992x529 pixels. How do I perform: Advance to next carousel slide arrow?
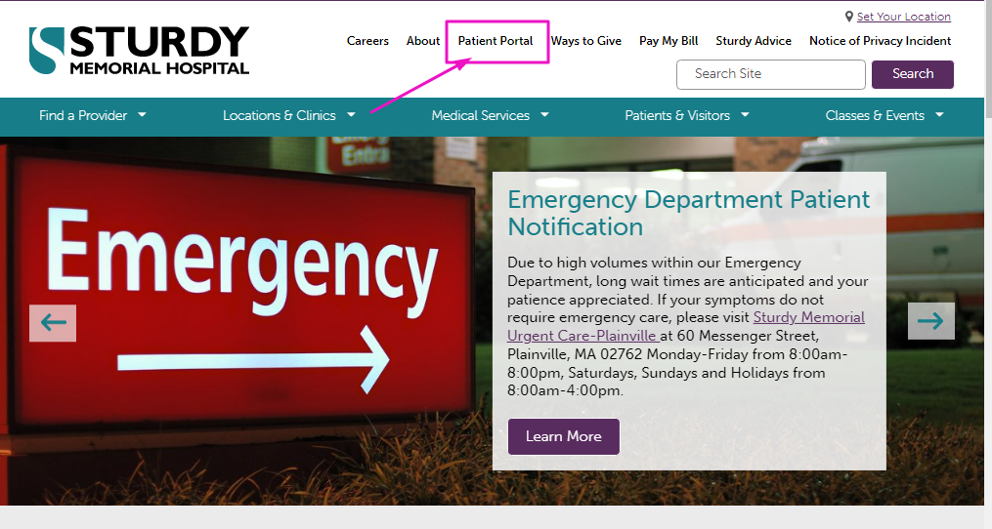coord(930,321)
